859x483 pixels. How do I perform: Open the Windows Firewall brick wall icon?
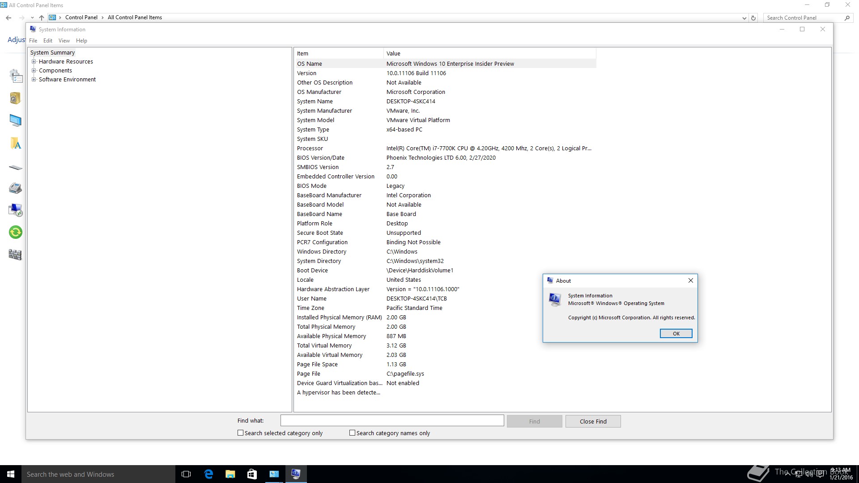(x=15, y=254)
